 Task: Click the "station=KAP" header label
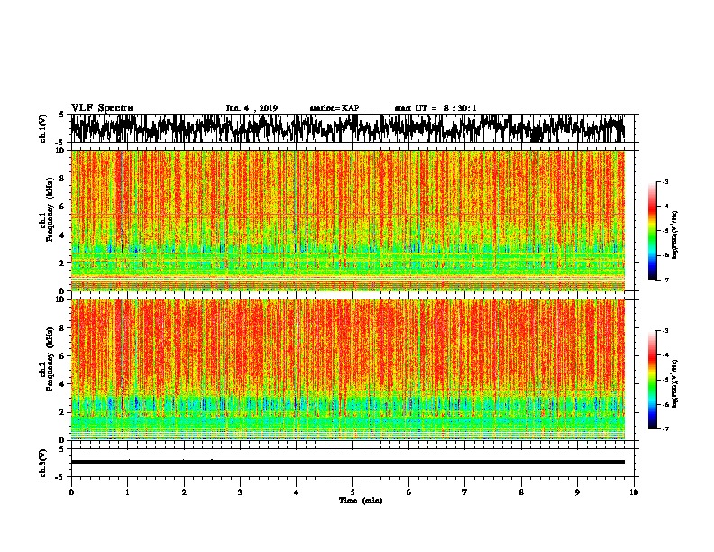click(334, 108)
